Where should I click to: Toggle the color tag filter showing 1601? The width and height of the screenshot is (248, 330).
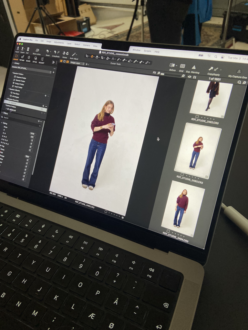click(x=27, y=157)
